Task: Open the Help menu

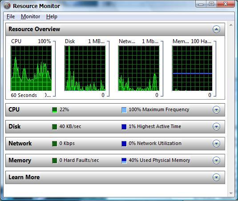Action: pyautogui.click(x=52, y=16)
